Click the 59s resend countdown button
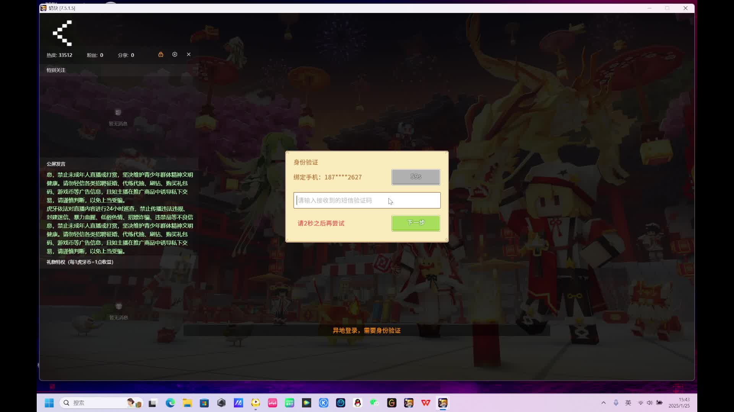734x412 pixels. (x=416, y=177)
